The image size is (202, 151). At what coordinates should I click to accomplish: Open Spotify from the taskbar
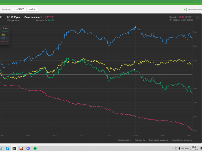tap(35, 148)
